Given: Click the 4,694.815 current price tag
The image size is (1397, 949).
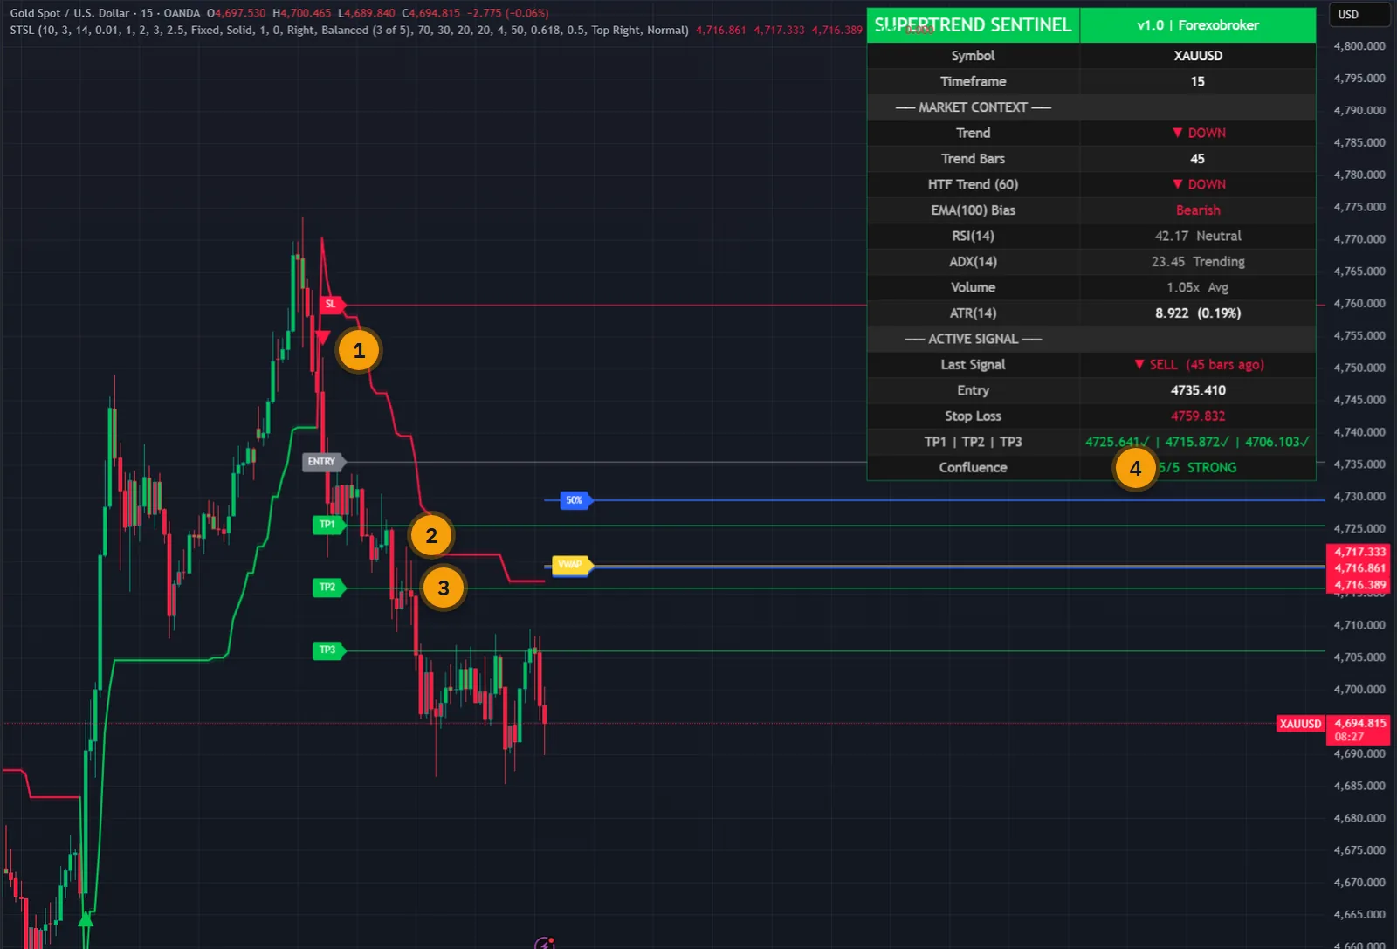Looking at the screenshot, I should [x=1359, y=723].
